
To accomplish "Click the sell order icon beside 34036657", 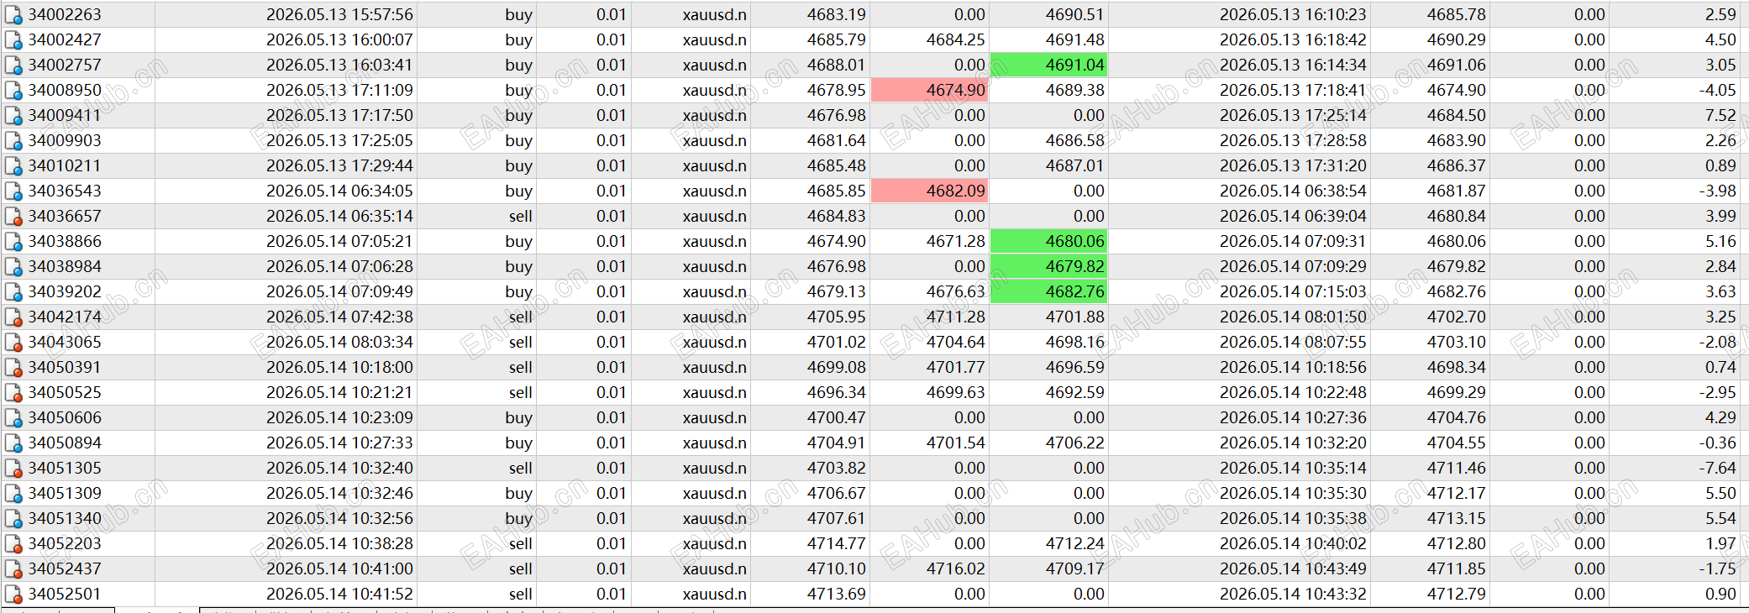I will [x=13, y=217].
